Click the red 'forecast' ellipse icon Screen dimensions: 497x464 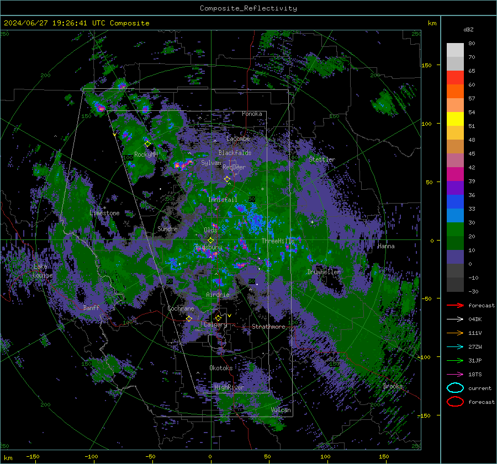(x=455, y=402)
